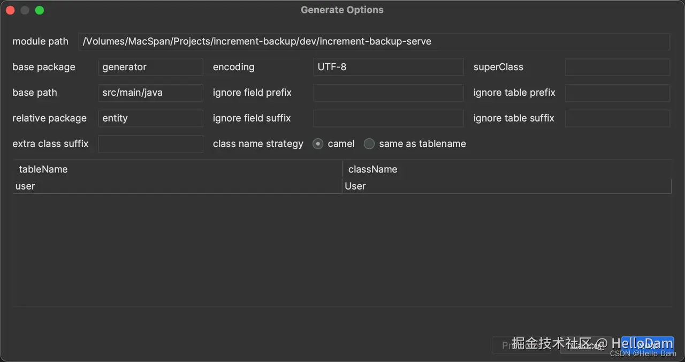
Task: Click the ignore field prefix input
Action: (x=388, y=93)
